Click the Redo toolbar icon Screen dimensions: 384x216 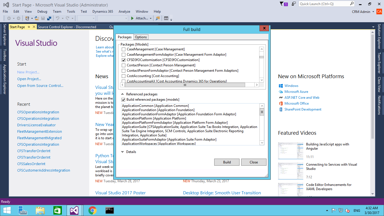click(x=67, y=18)
